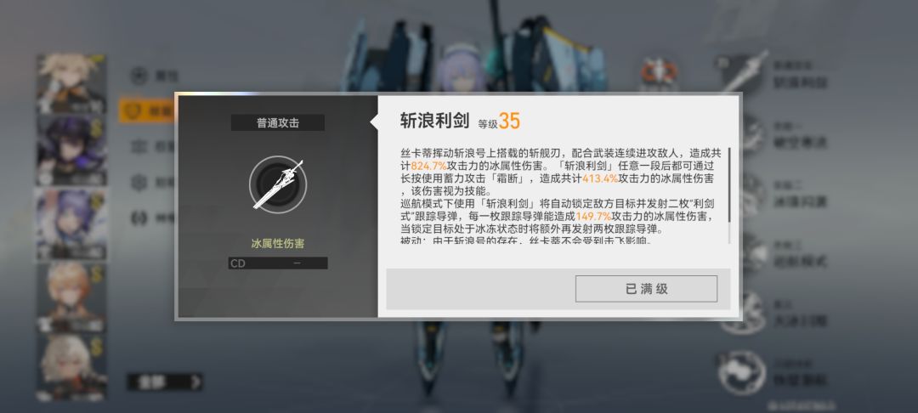The image size is (918, 413).
Task: Open the attributes tab with circular icon
Action: coord(139,76)
